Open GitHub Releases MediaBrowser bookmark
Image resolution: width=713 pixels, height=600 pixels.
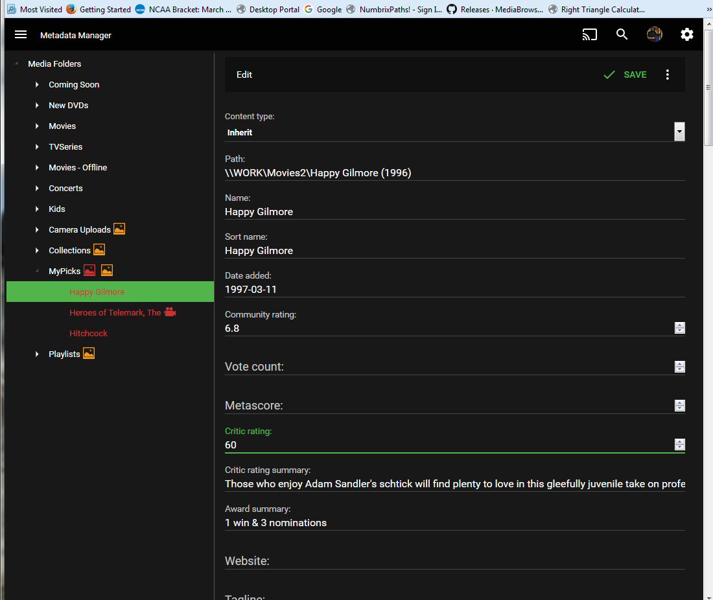[x=495, y=9]
